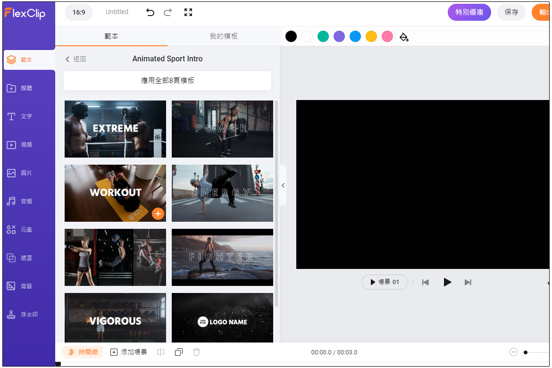Skip to the next scene
552x368 pixels.
[468, 283]
